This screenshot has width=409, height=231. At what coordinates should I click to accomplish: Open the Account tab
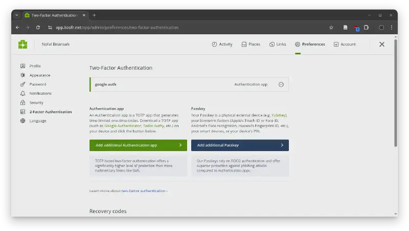345,45
